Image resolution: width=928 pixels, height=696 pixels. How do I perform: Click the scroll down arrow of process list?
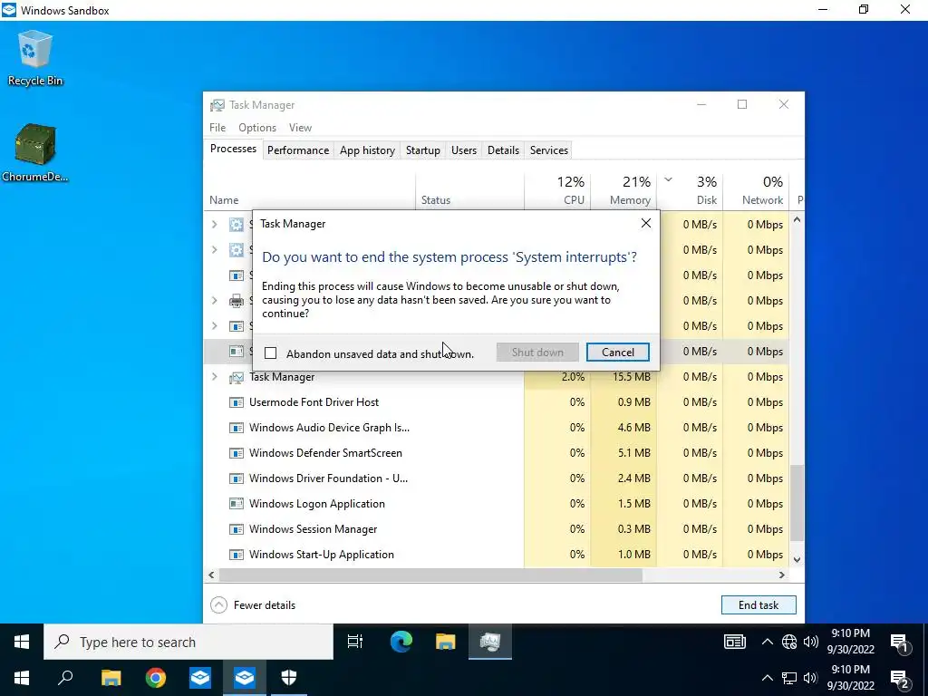[797, 559]
